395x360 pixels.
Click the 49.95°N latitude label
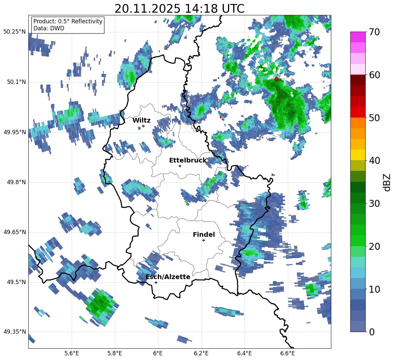coord(15,132)
